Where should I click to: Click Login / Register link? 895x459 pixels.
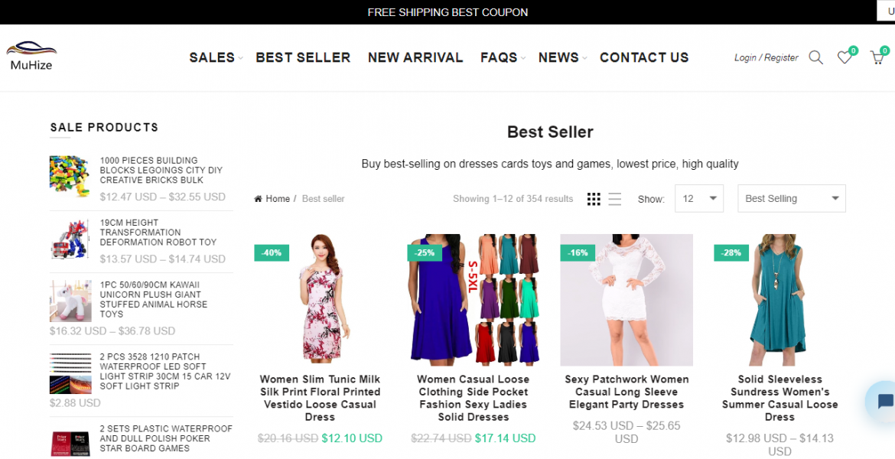click(x=766, y=57)
